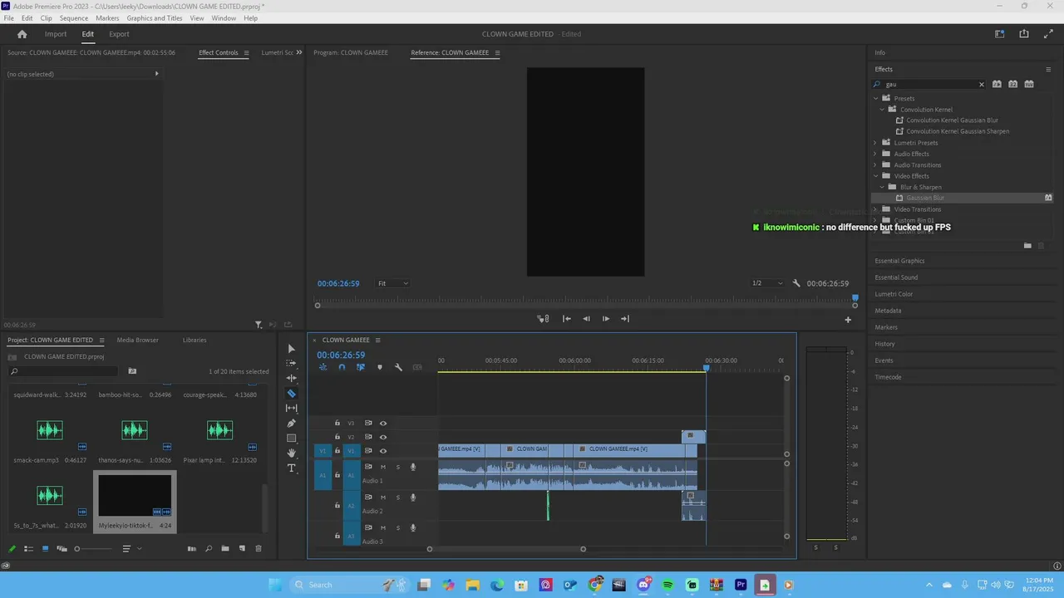Click Add Marker icon in timeline

pyautogui.click(x=380, y=367)
